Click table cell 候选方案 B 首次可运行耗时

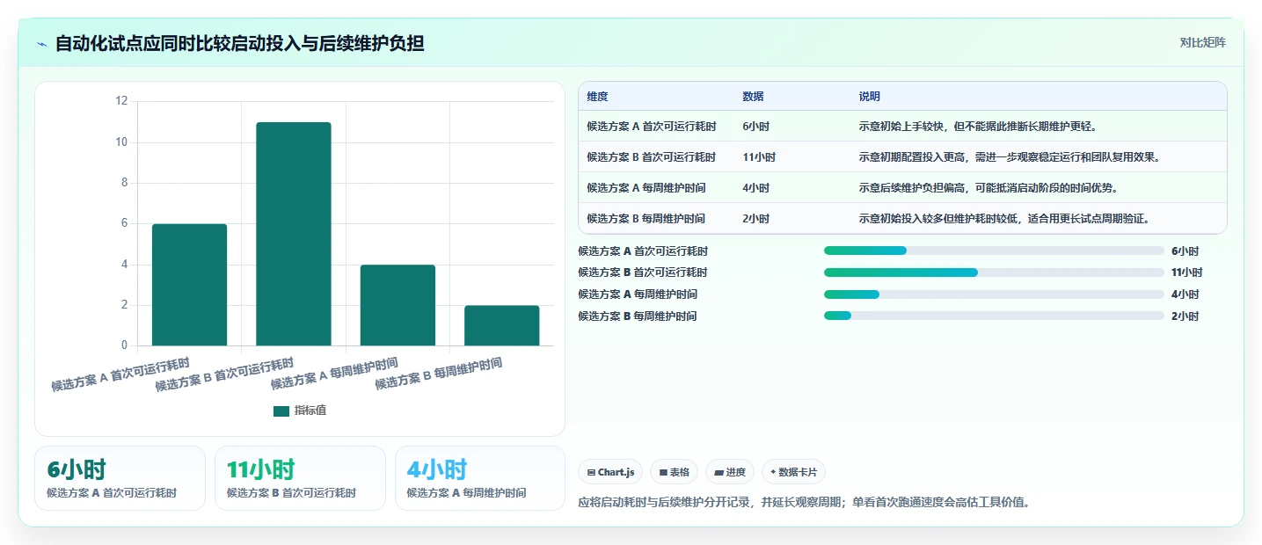pyautogui.click(x=652, y=157)
